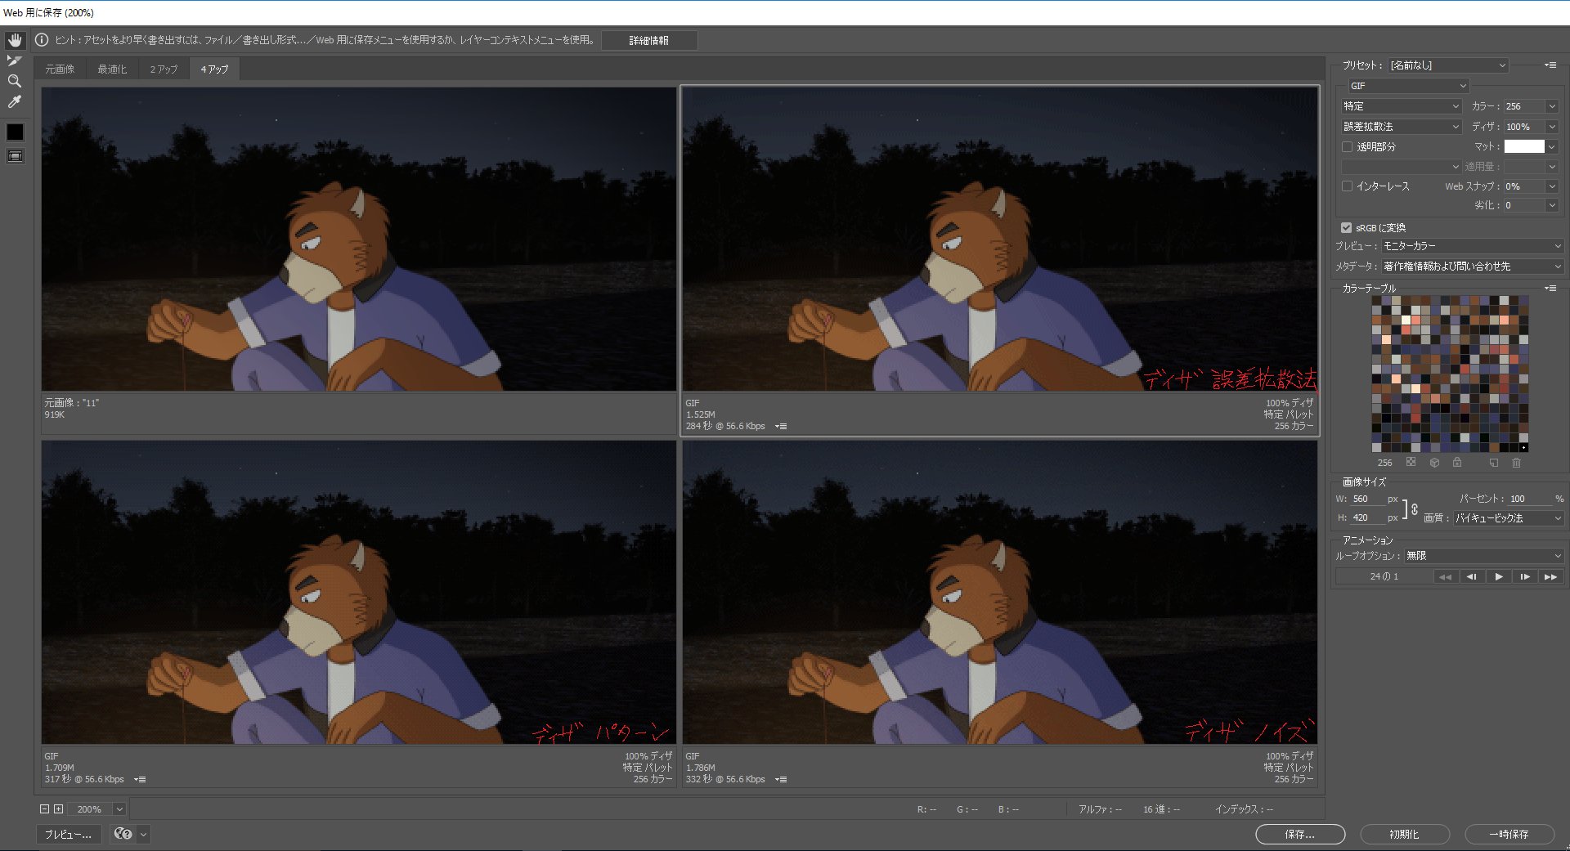Viewport: 1570px width, 851px height.
Task: Click the white マット color swatch
Action: tap(1524, 146)
